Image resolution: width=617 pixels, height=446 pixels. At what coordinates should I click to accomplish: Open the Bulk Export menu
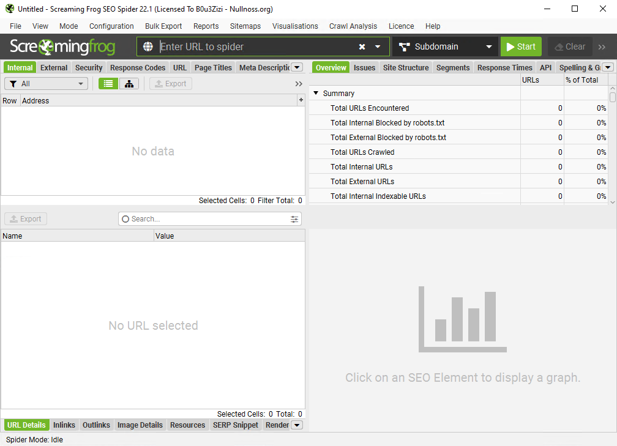[163, 26]
